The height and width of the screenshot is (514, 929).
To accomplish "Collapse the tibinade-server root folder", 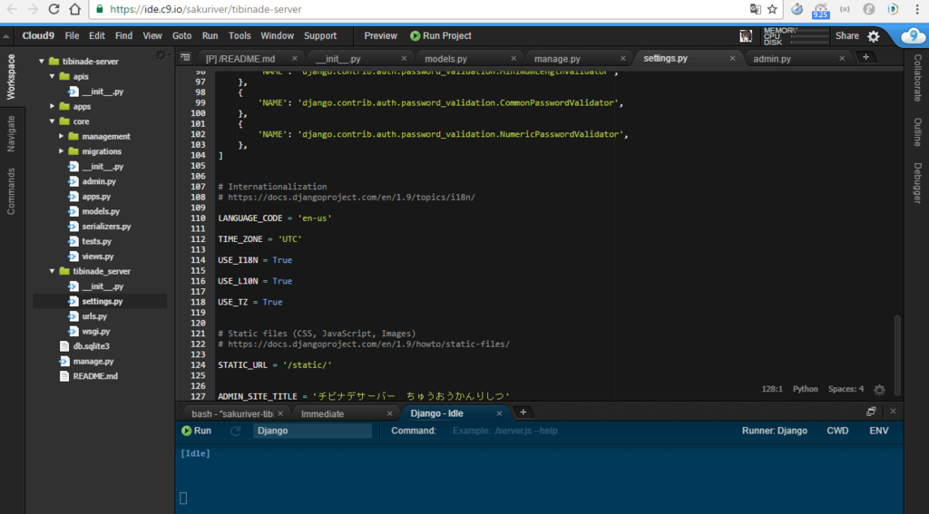I will click(42, 61).
